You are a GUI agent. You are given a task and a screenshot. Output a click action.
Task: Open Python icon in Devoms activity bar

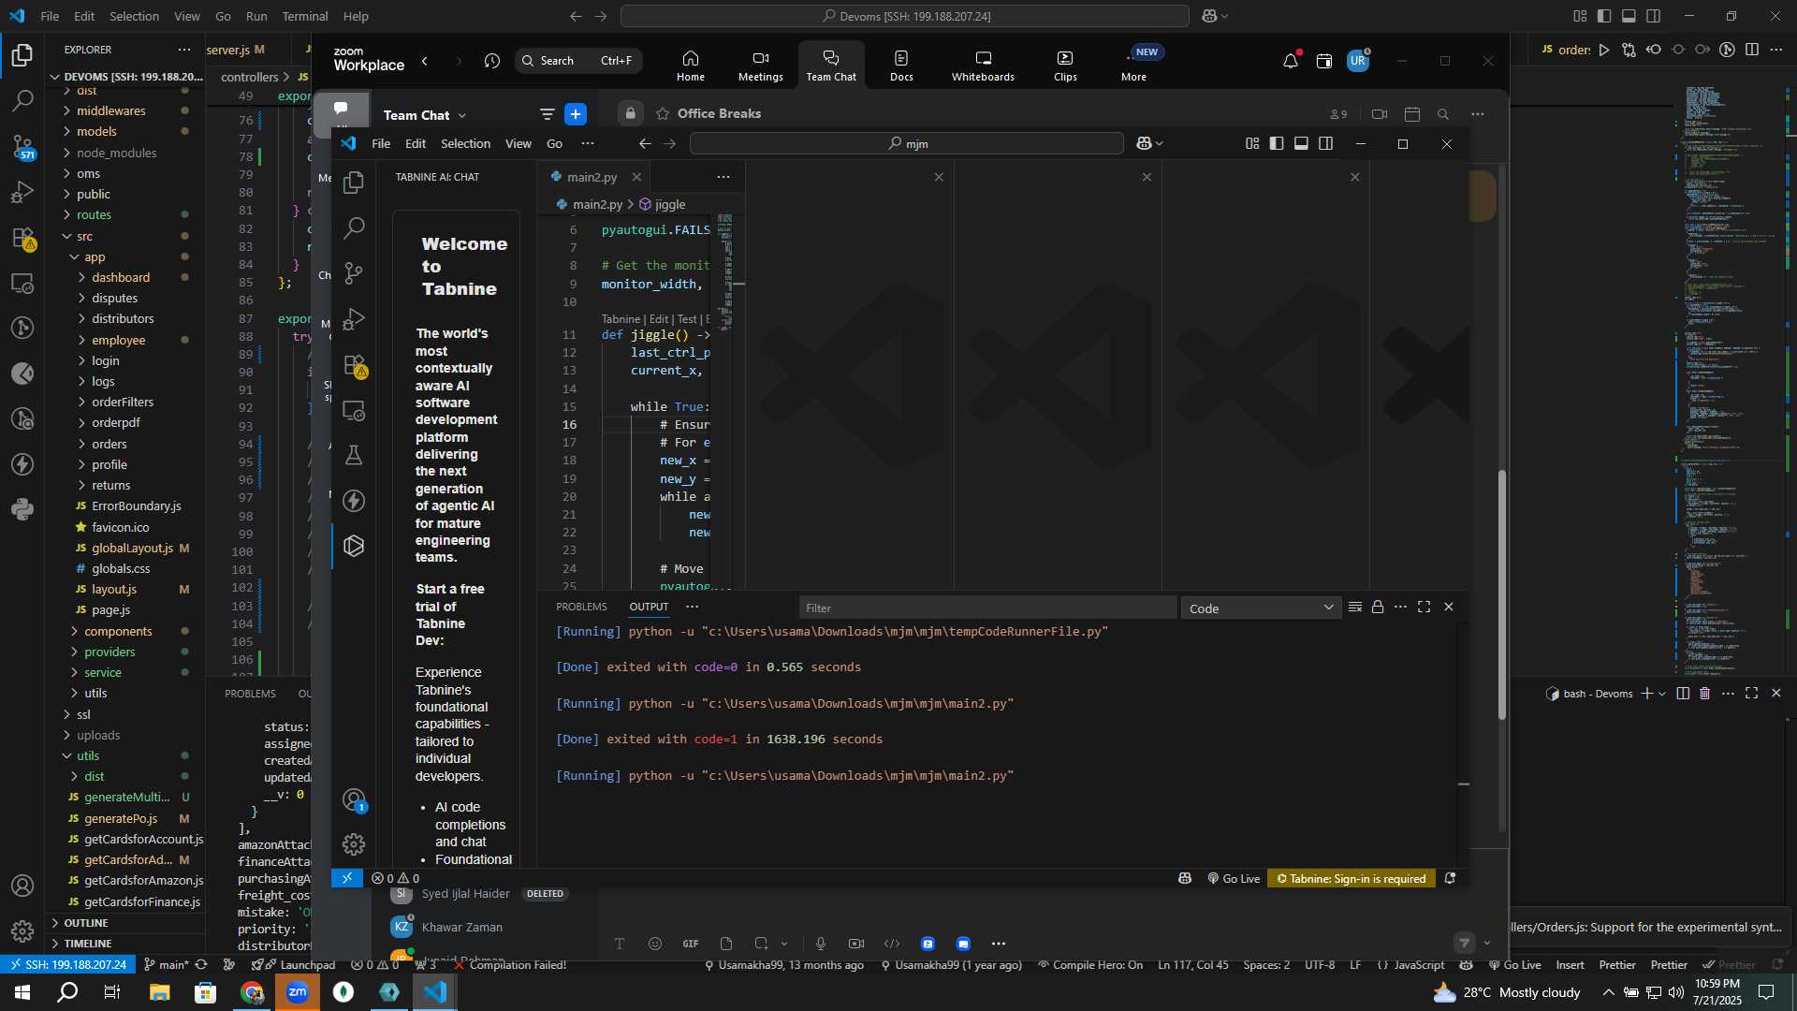coord(22,510)
